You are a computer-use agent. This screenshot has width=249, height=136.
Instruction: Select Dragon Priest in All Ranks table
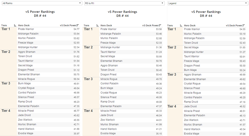point(26,70)
